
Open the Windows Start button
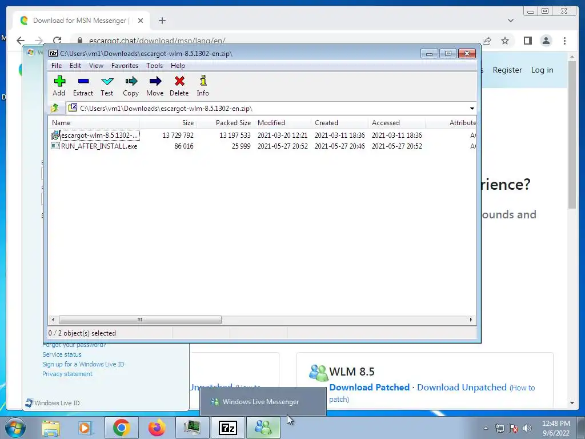[x=15, y=428]
